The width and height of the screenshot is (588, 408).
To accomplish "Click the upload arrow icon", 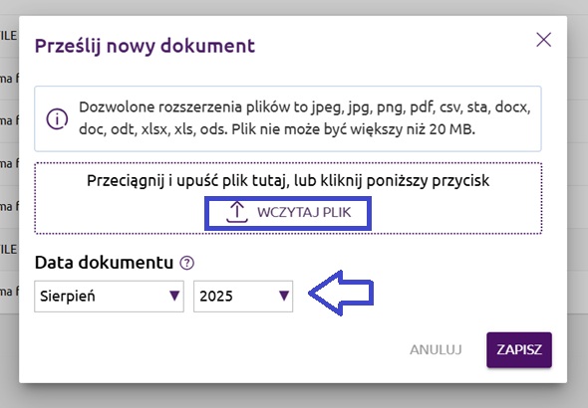I will tap(237, 212).
